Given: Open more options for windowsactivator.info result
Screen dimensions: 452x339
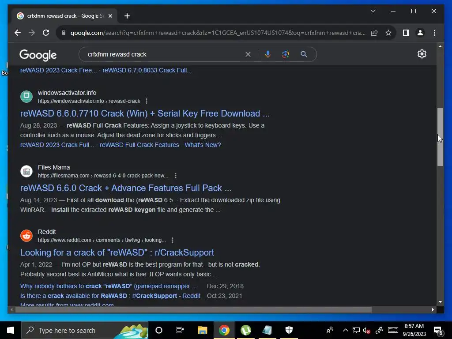Looking at the screenshot, I should point(147,101).
